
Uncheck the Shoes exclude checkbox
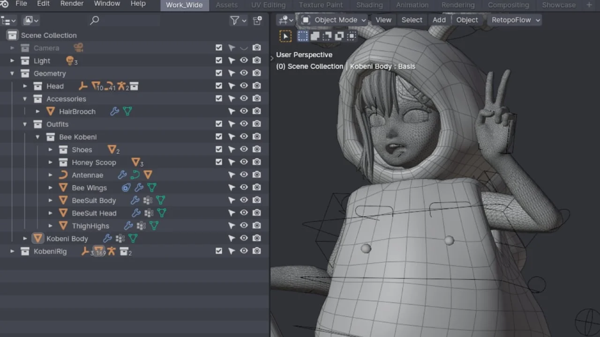tap(219, 149)
